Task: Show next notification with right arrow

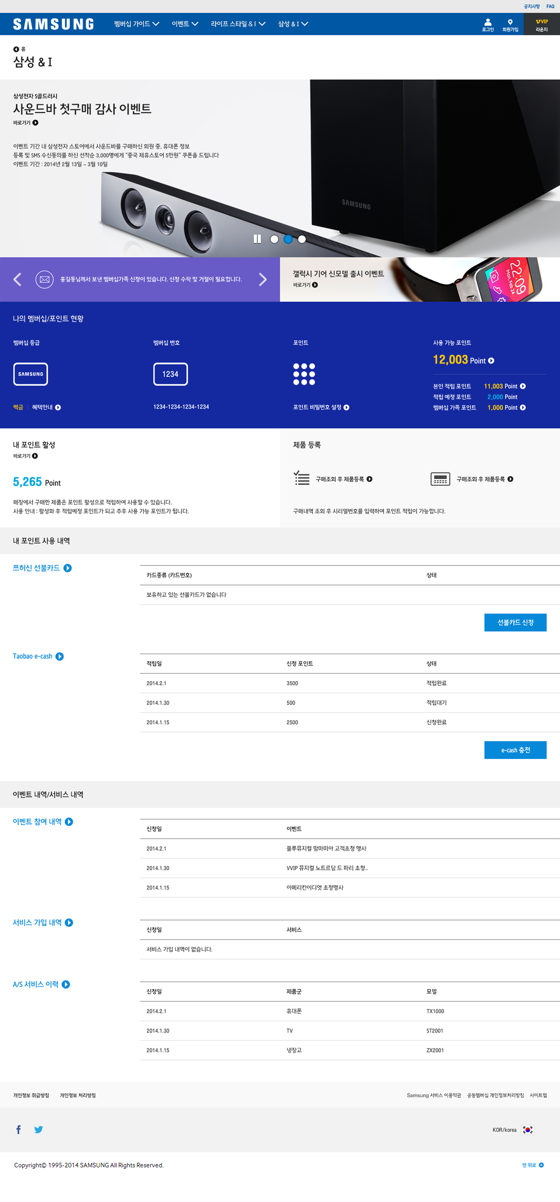Action: click(263, 280)
